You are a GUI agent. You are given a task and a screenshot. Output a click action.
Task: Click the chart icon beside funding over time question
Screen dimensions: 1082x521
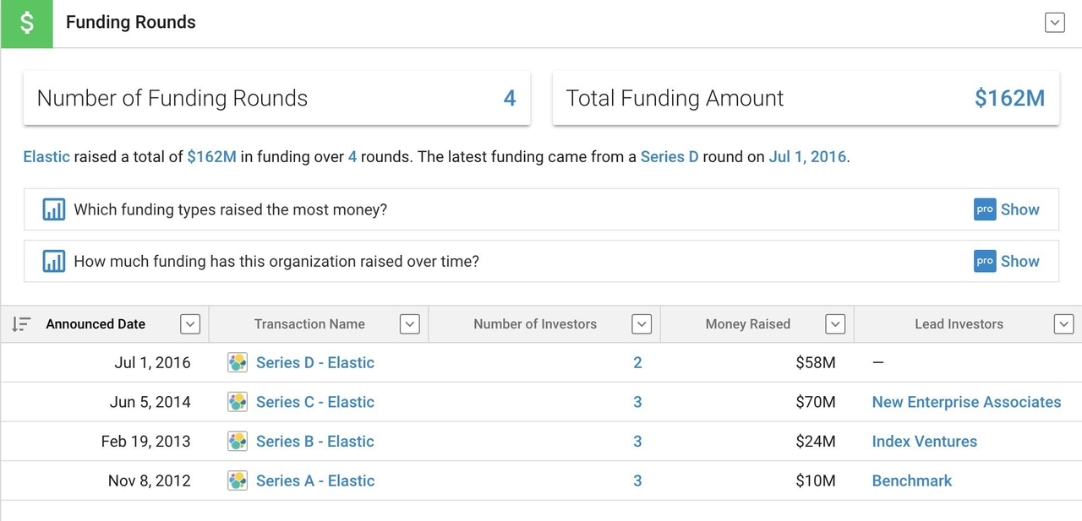(x=54, y=262)
